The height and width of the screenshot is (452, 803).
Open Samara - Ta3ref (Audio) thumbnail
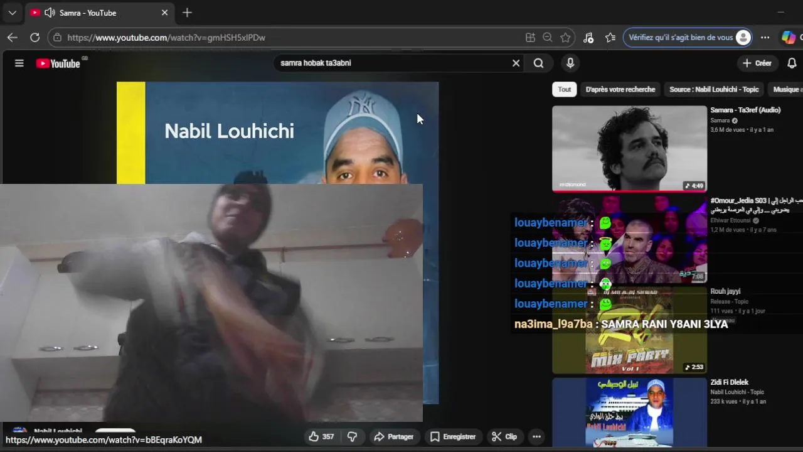629,148
